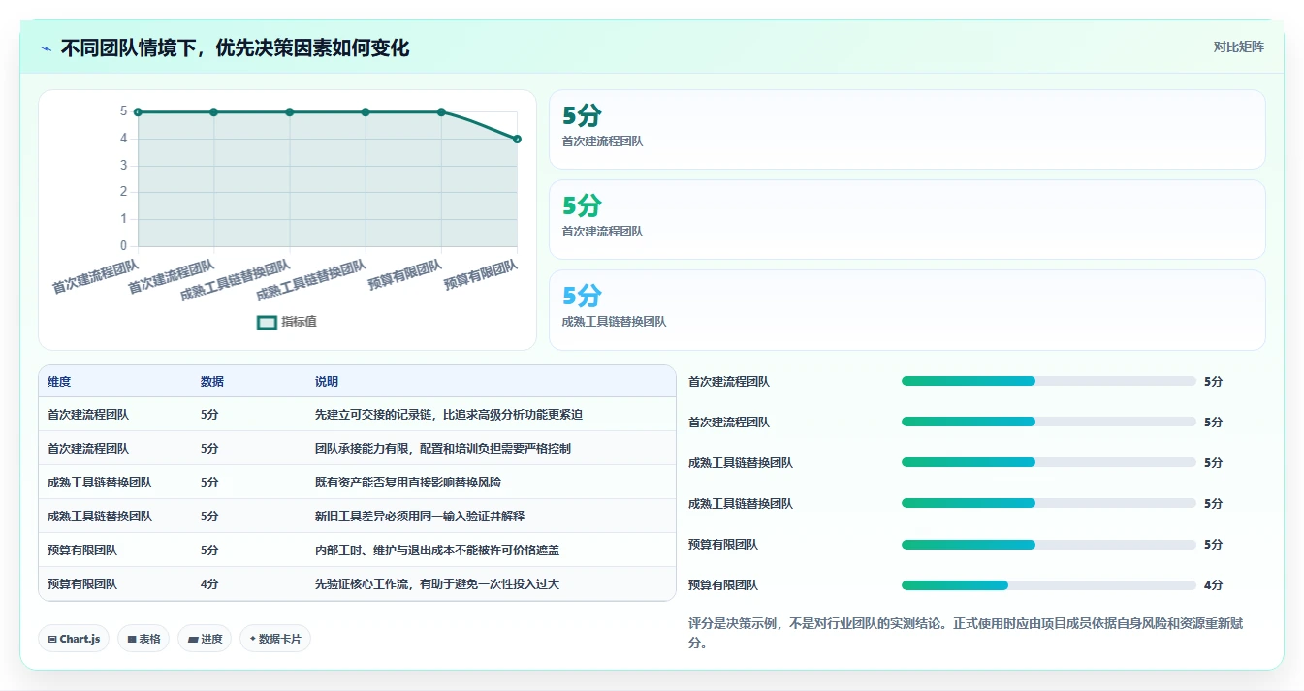Click the 预算有限团队 progress bar showing 4分
The image size is (1304, 691).
coord(1048,585)
